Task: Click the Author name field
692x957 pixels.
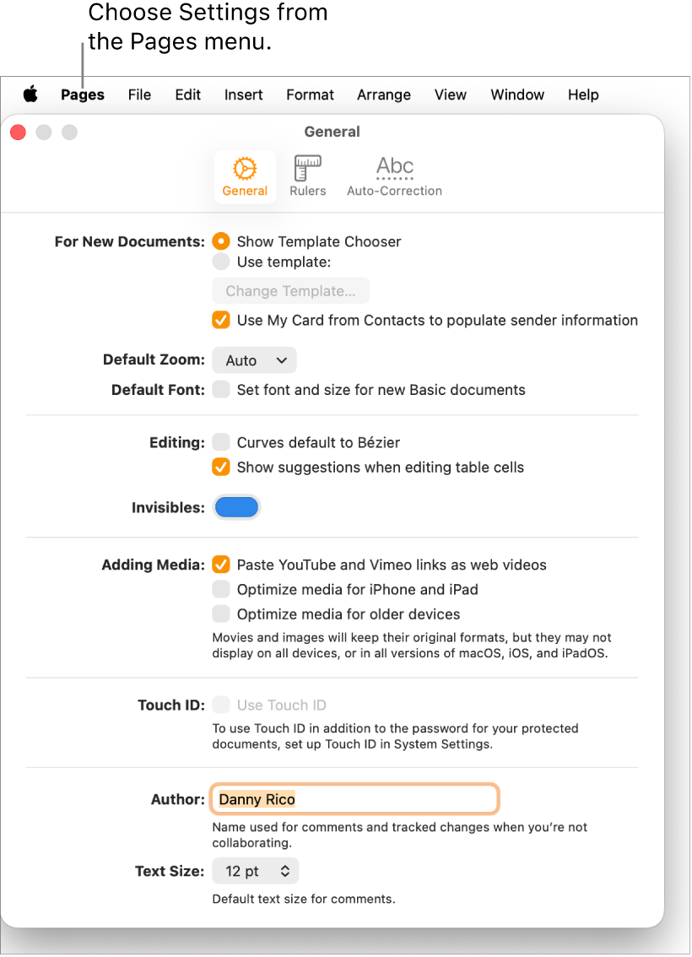Action: tap(354, 798)
